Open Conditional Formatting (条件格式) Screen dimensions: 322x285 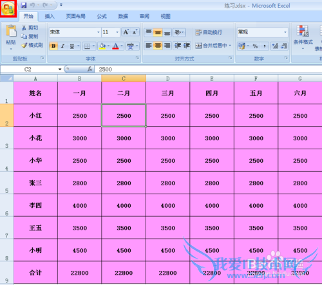coord(303,37)
